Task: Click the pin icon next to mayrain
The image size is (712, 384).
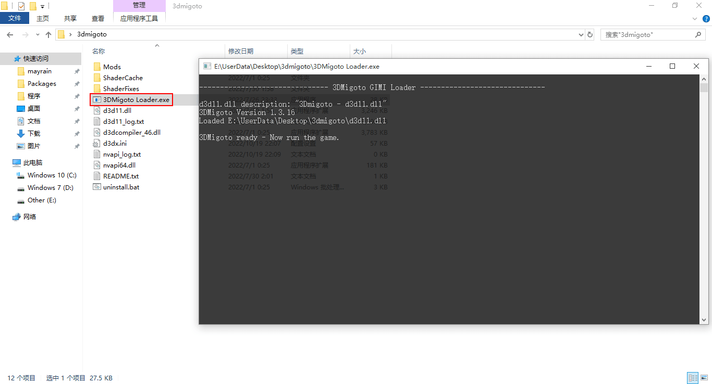Action: point(77,71)
